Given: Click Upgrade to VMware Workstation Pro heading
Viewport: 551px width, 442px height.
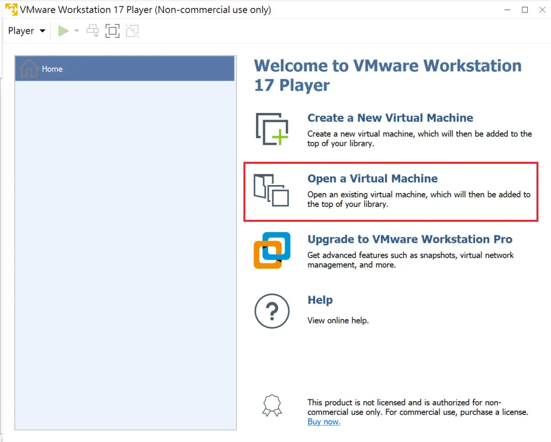Looking at the screenshot, I should 409,239.
